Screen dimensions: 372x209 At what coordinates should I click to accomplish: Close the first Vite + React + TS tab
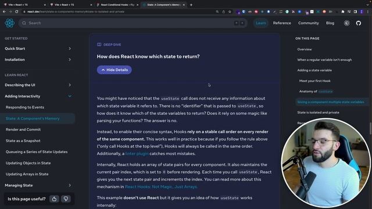(45, 5)
